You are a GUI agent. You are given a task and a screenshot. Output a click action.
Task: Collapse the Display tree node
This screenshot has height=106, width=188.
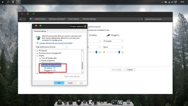tap(37, 56)
